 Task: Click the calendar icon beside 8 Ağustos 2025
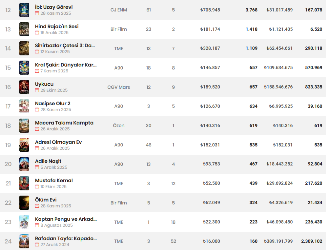[x=37, y=225]
